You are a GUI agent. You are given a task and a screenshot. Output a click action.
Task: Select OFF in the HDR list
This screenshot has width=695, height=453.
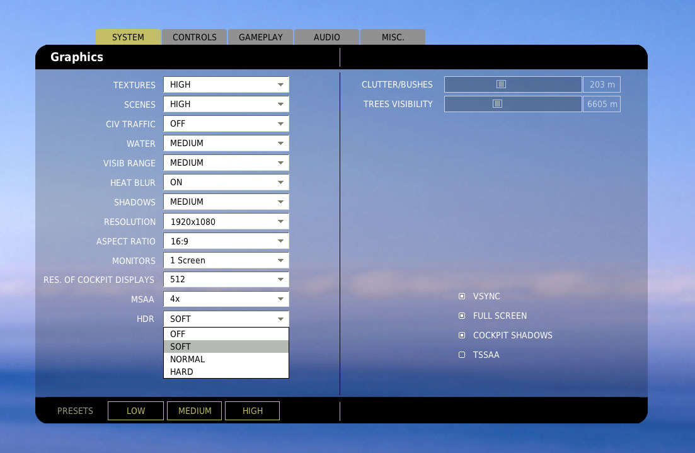pos(226,334)
